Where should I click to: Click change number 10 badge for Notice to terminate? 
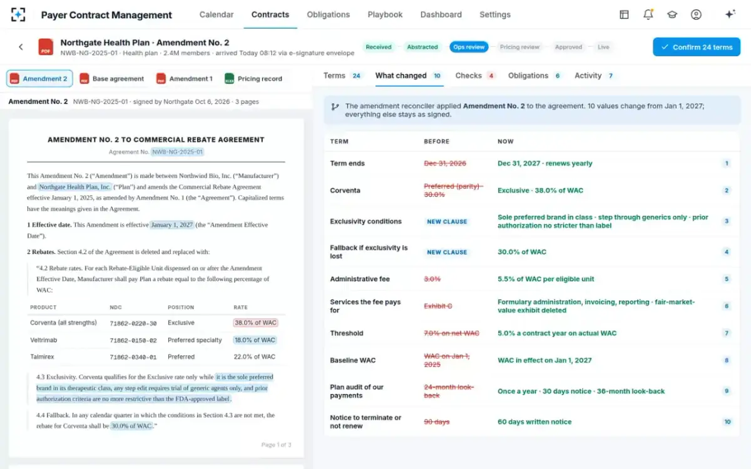pyautogui.click(x=727, y=422)
